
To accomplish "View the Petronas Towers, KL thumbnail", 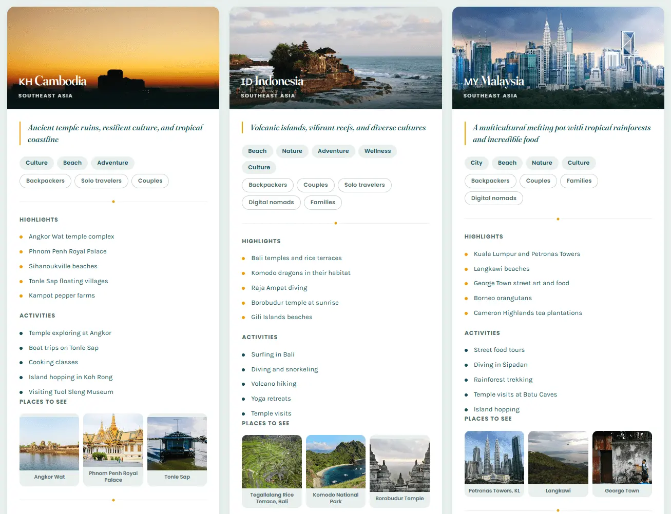I will [494, 464].
